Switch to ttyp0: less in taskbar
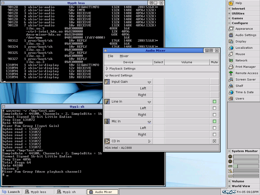260x195 pixels. click(38, 192)
